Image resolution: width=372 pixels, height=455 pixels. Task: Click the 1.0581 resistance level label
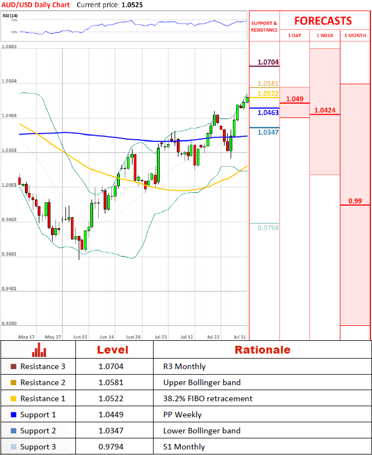click(268, 84)
